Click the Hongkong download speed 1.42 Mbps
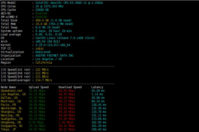The image size is (199, 132). pyautogui.click(x=66, y=122)
